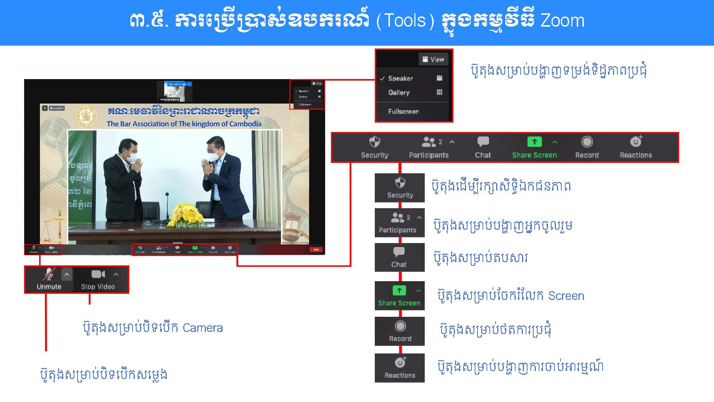Choose Fullscreen in the enlarged view menu
Screen dimensions: 714x402
pyautogui.click(x=413, y=111)
